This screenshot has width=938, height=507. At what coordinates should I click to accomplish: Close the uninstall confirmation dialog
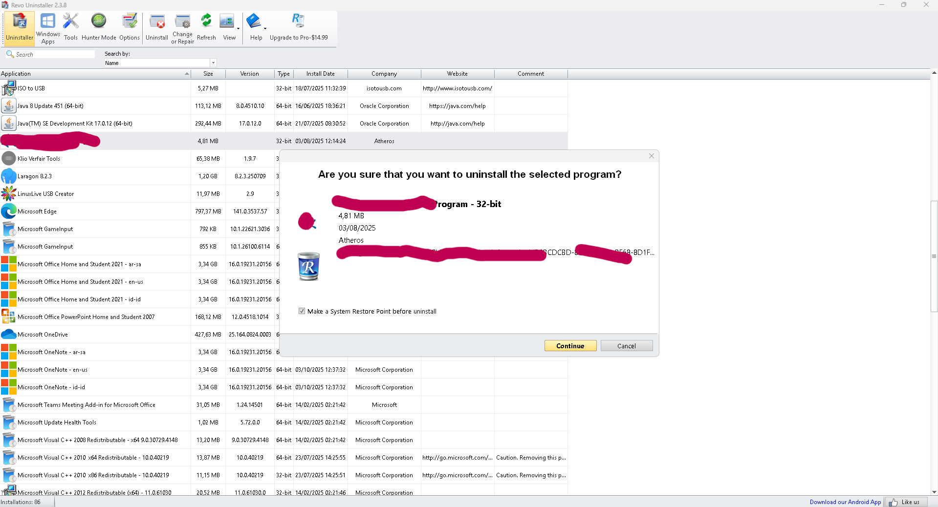pos(652,156)
